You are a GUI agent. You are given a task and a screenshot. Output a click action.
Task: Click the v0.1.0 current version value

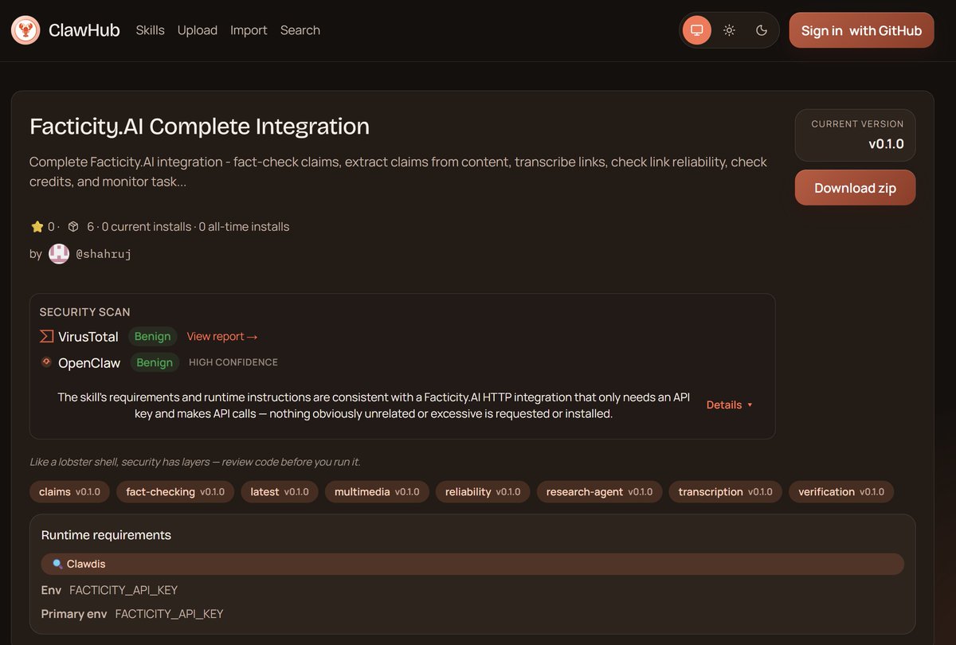click(x=886, y=144)
